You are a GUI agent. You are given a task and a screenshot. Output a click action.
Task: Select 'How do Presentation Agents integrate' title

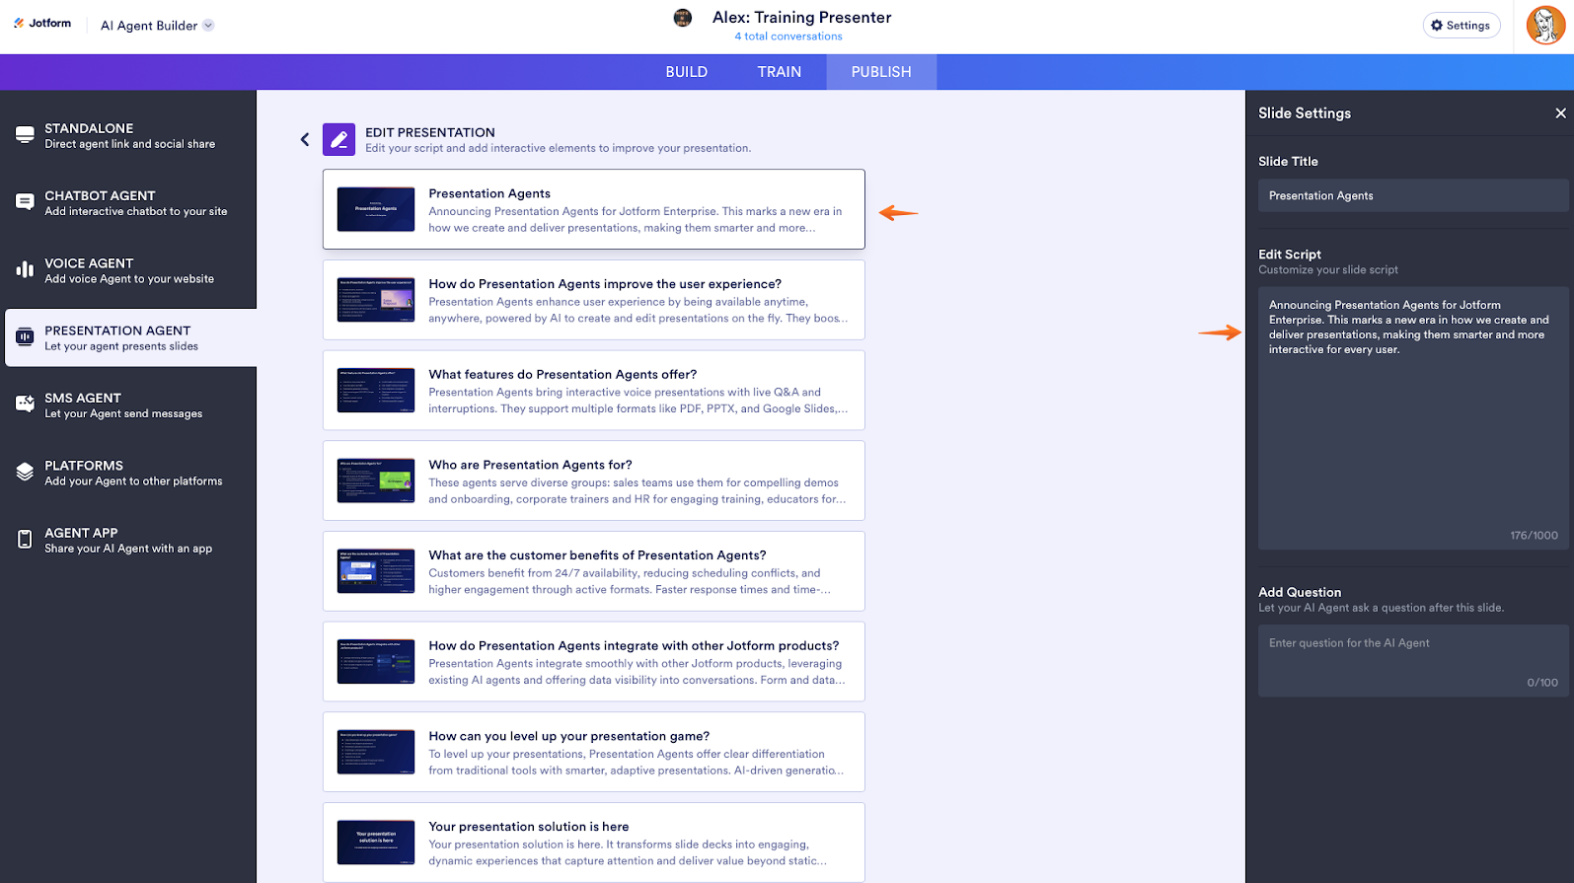(x=634, y=646)
